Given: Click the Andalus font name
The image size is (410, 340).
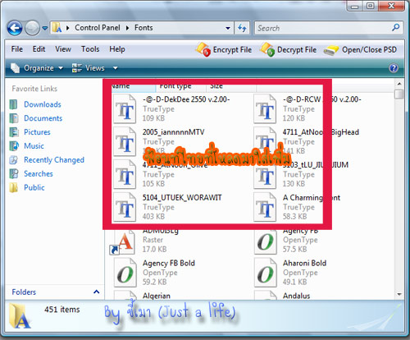Looking at the screenshot, I should coord(297,296).
